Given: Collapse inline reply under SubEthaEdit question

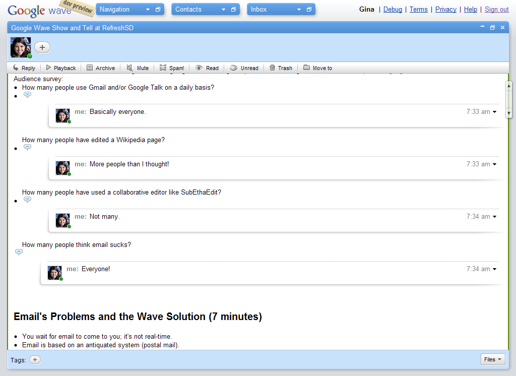Looking at the screenshot, I should tap(27, 200).
